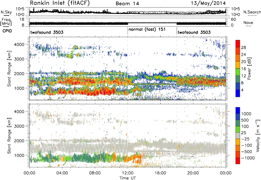Click the dashed 18:00 marker in the velocity panel

pyautogui.click(x=177, y=135)
